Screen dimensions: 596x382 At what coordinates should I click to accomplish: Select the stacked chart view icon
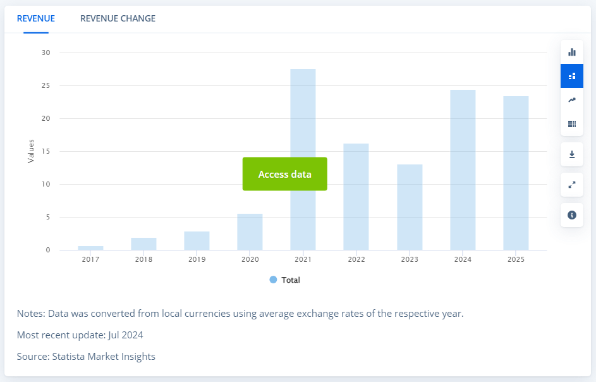pos(572,76)
